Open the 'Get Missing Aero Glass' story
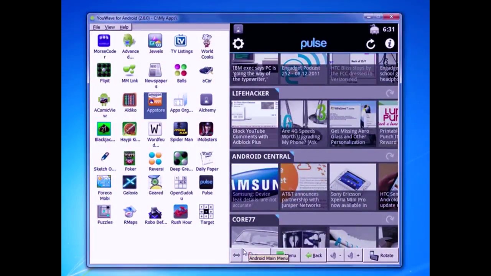The image size is (491, 276). (353, 123)
